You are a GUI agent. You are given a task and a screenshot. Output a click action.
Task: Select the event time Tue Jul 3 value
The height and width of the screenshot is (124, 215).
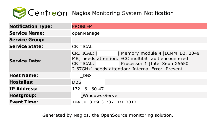(x=104, y=102)
